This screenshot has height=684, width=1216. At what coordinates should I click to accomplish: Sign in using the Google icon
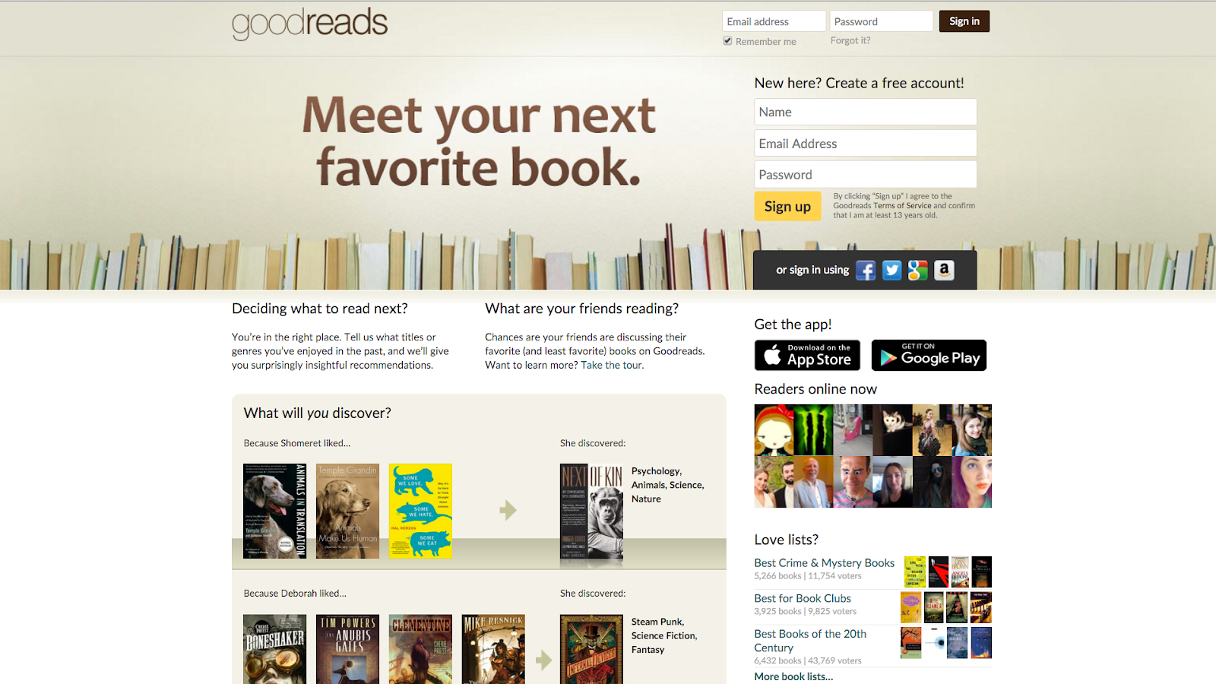(x=918, y=271)
